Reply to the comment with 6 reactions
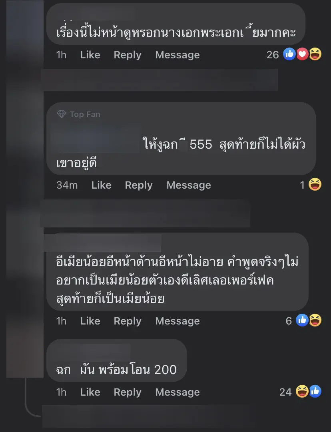331x432 pixels. click(x=128, y=321)
